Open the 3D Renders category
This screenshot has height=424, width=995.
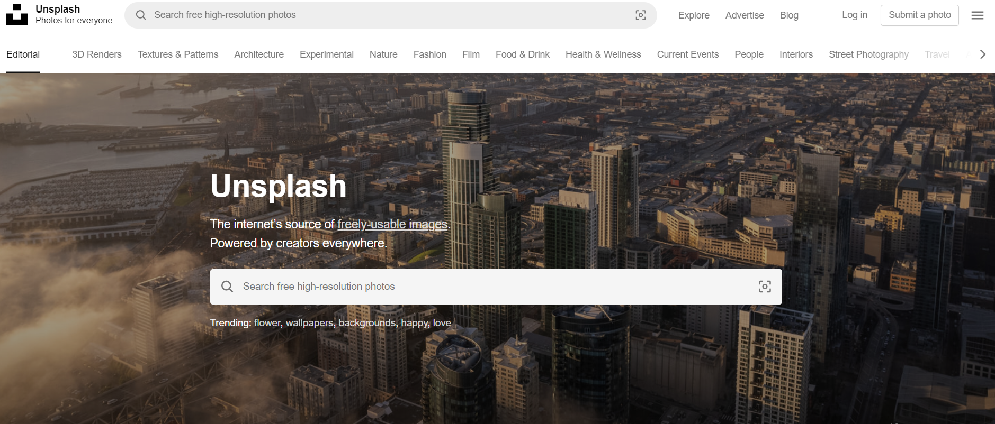(97, 54)
